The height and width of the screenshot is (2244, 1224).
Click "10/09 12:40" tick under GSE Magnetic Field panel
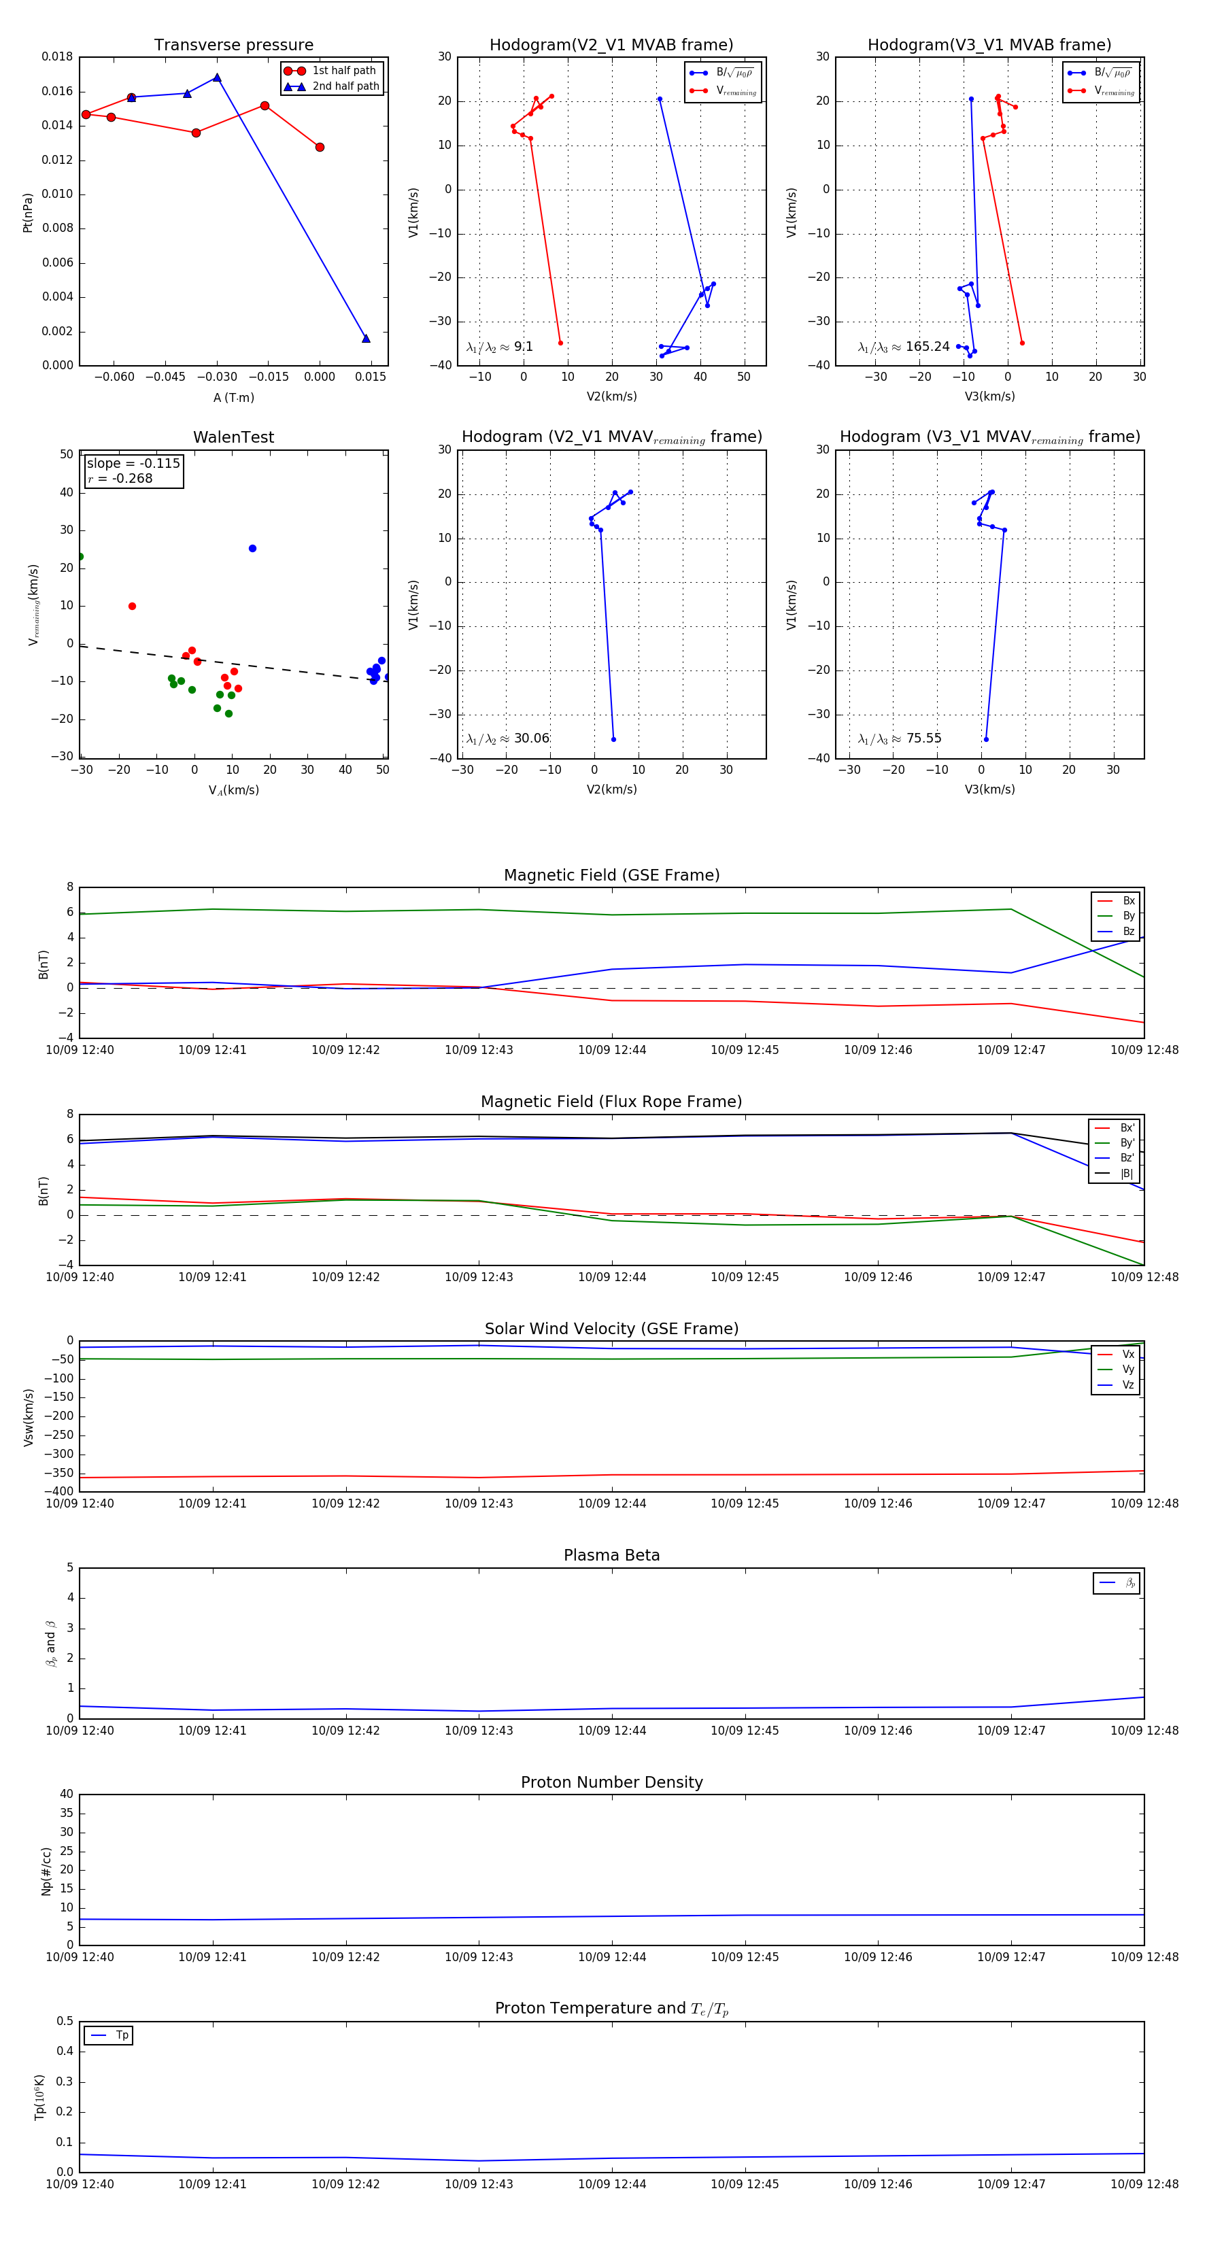80,1050
